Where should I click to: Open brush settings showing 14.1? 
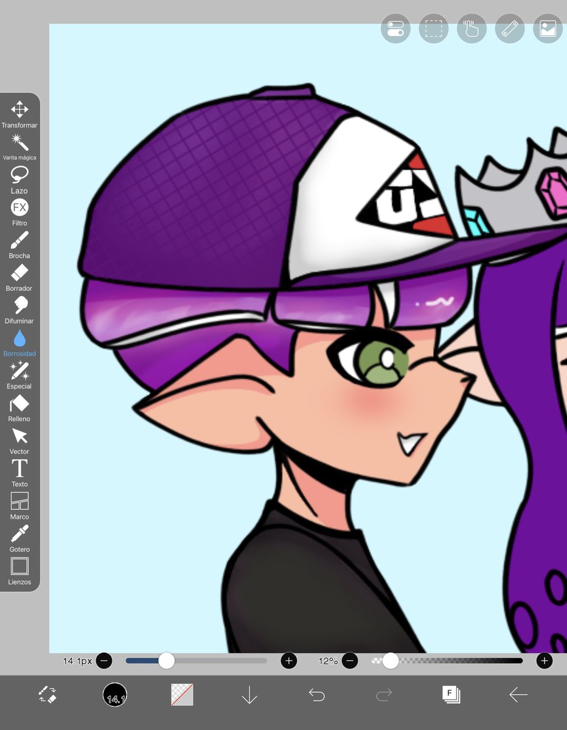tap(115, 695)
